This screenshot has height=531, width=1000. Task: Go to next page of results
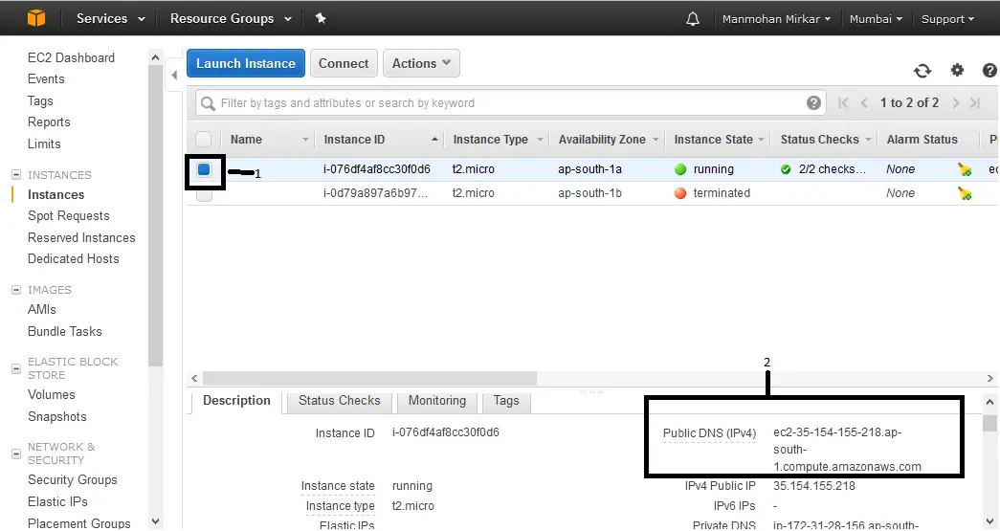pos(955,102)
